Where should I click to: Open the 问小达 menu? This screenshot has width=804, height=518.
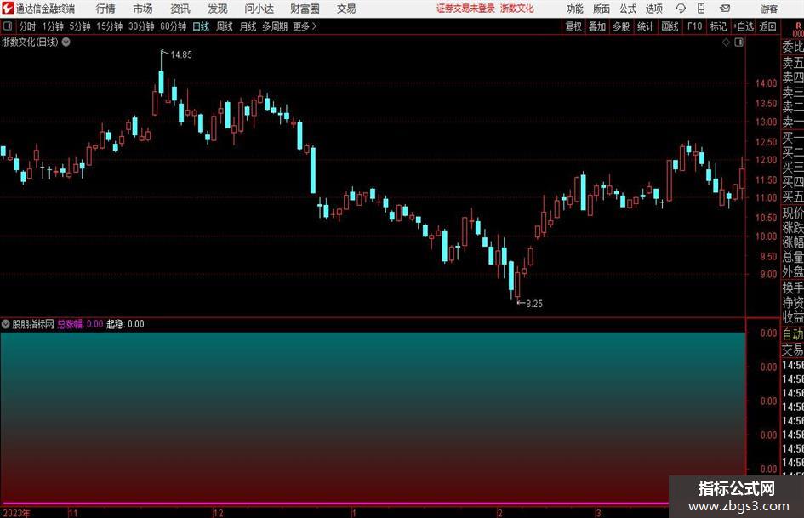click(x=259, y=9)
